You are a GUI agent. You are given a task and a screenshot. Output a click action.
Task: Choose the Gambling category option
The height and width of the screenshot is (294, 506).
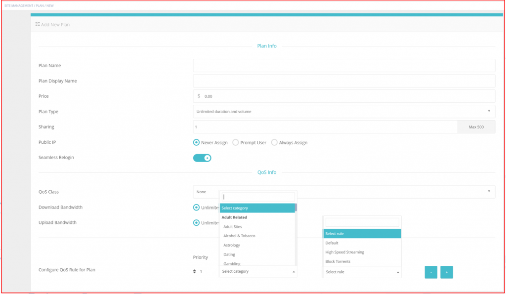click(233, 263)
